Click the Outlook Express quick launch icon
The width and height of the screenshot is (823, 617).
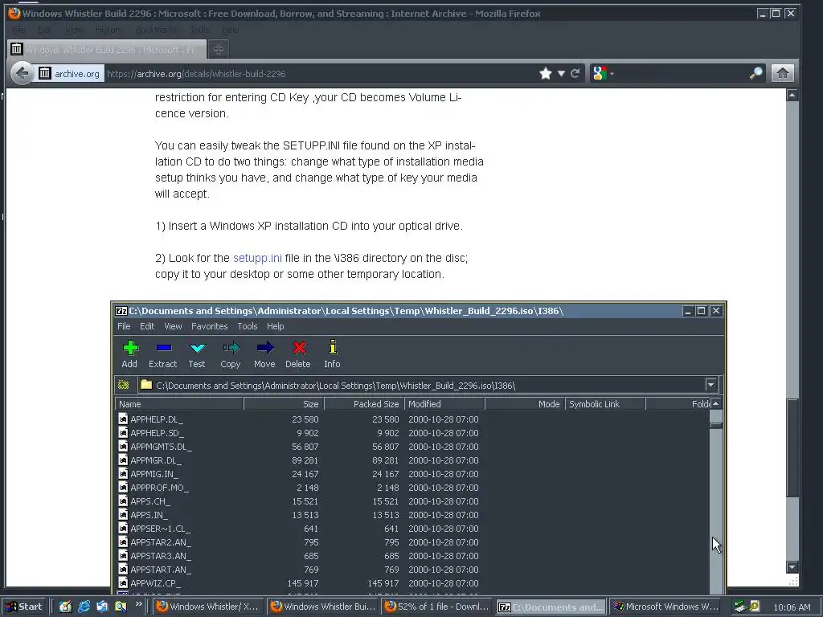tap(102, 607)
